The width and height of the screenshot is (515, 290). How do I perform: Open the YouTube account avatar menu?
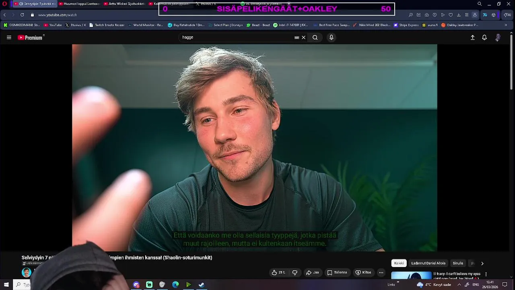coord(498,37)
